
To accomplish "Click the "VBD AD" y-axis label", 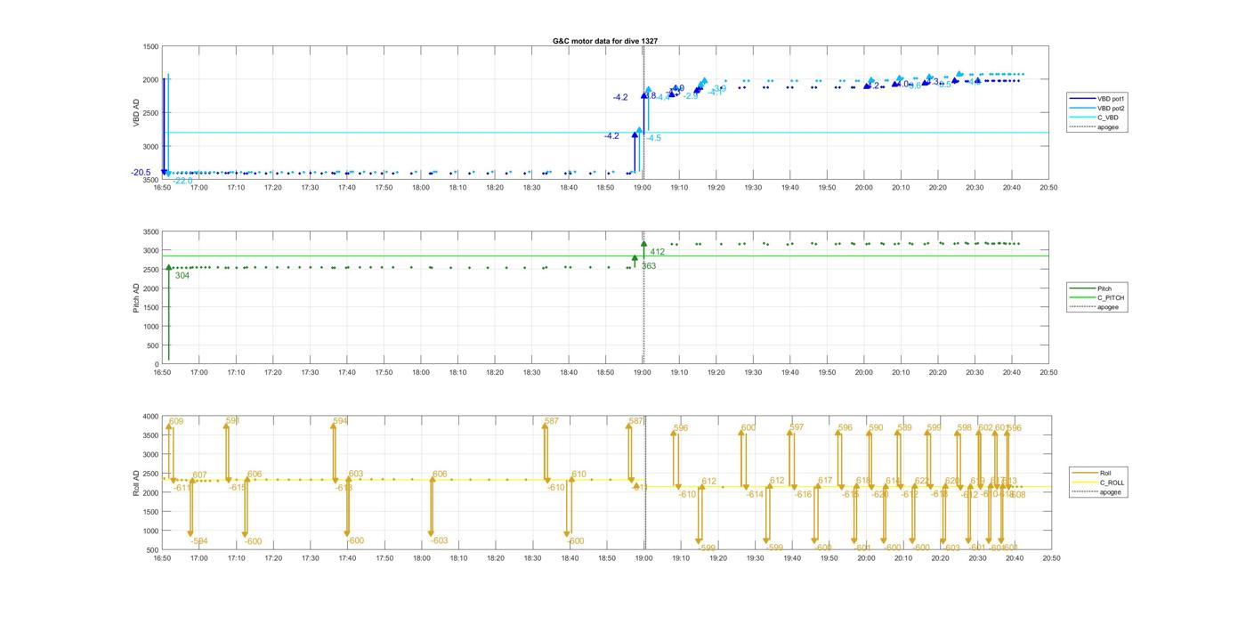I will (136, 112).
